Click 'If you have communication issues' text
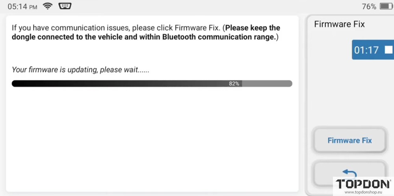Image resolution: width=394 pixels, height=196 pixels. [71, 28]
